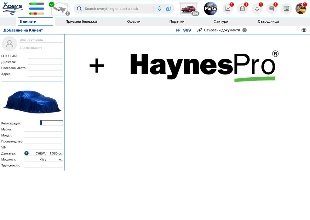This screenshot has width=310, height=220.
Task: Click the ЕГН / ЕИК field
Action: [x=45, y=56]
